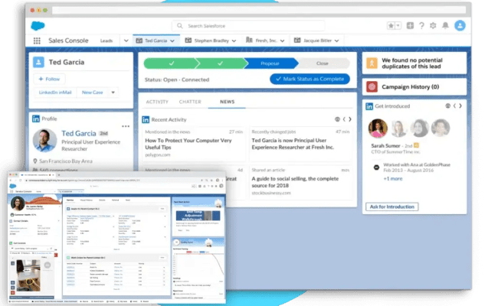498x306 pixels.
Task: Click the LinkedIn icon in Profile panel
Action: (36, 119)
